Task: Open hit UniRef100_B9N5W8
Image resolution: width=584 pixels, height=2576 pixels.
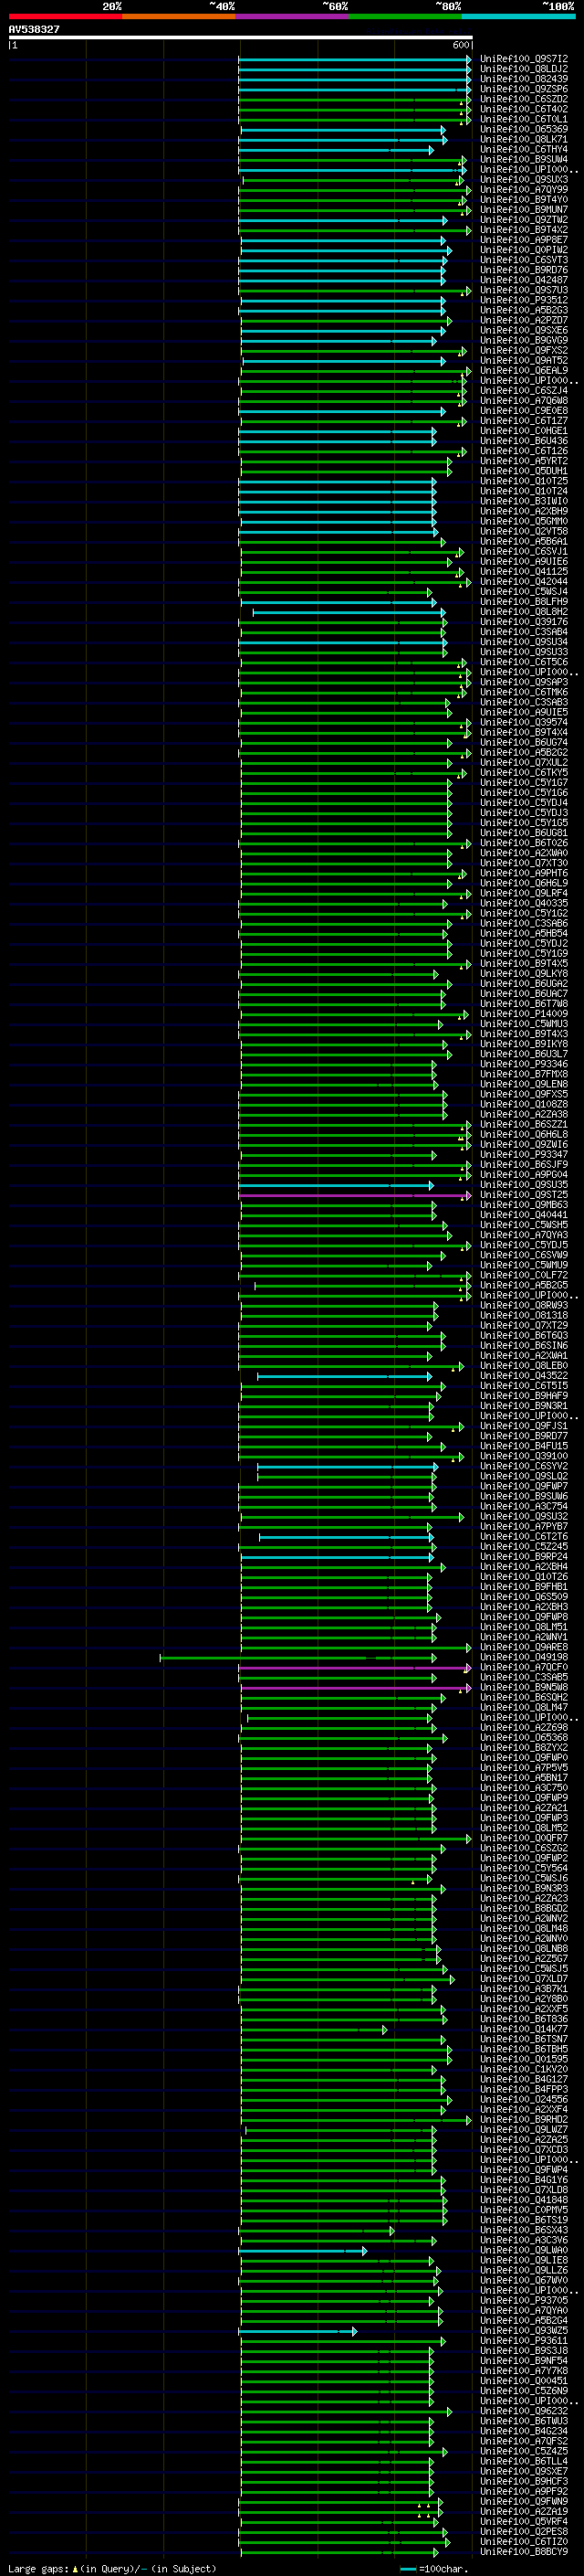Action: (x=524, y=1688)
